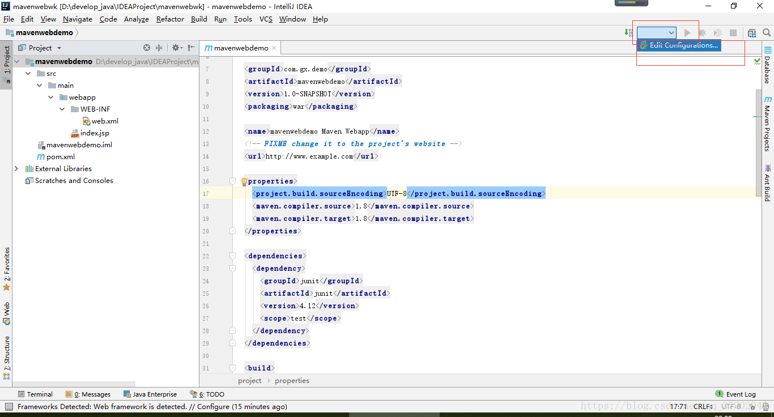Click Scroll from Source crosshair icon

(x=147, y=48)
